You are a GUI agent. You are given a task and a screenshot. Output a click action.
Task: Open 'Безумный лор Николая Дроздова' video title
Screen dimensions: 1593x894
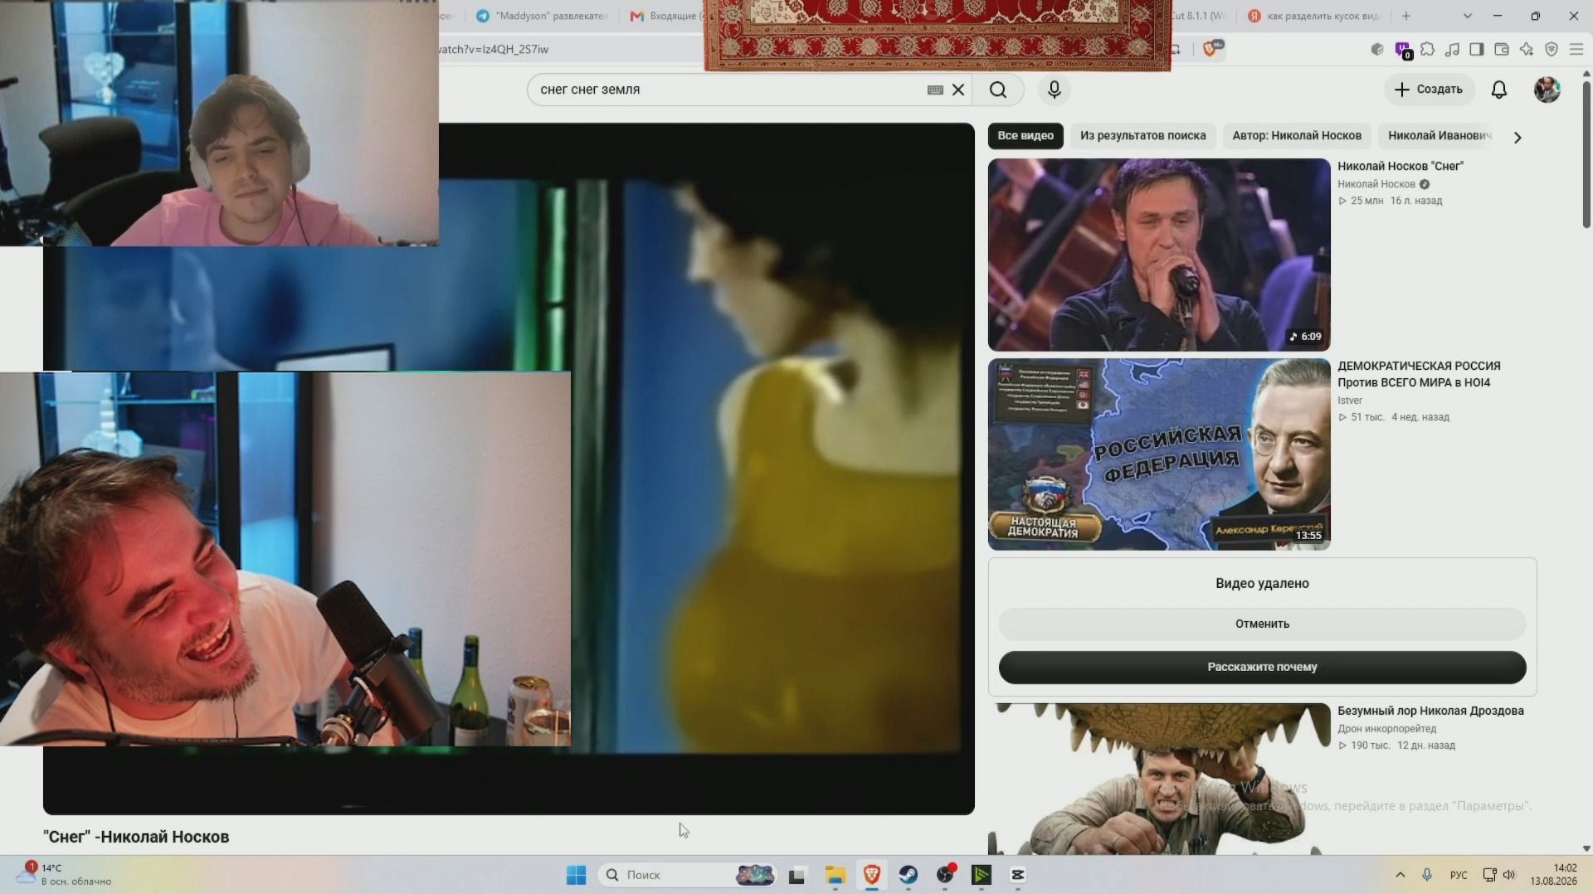click(1430, 711)
